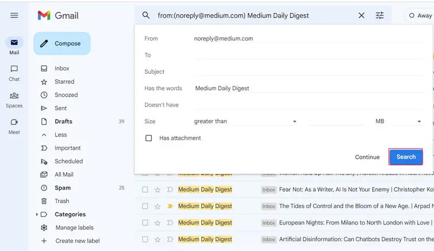Open the Meet section in sidebar
The height and width of the screenshot is (251, 434).
tap(14, 126)
